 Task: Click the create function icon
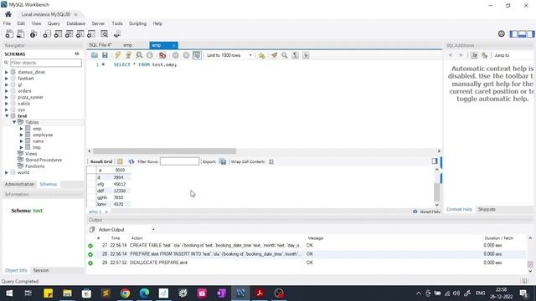pos(91,33)
